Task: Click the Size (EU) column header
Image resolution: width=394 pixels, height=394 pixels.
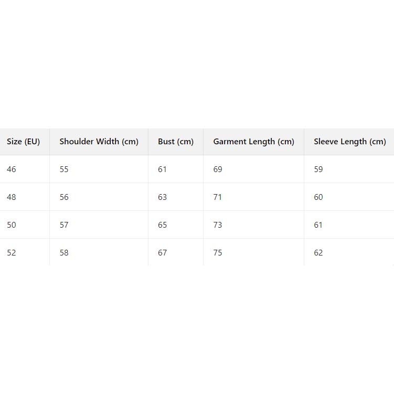Action: [24, 142]
